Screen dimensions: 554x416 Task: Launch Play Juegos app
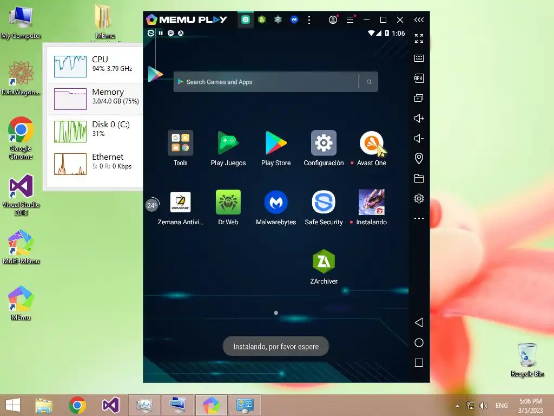click(228, 143)
